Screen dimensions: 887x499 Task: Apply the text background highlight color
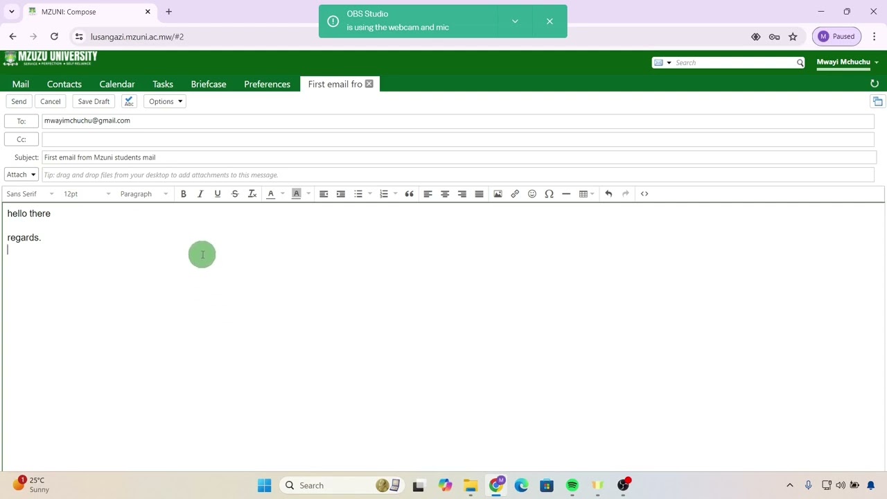coord(297,194)
